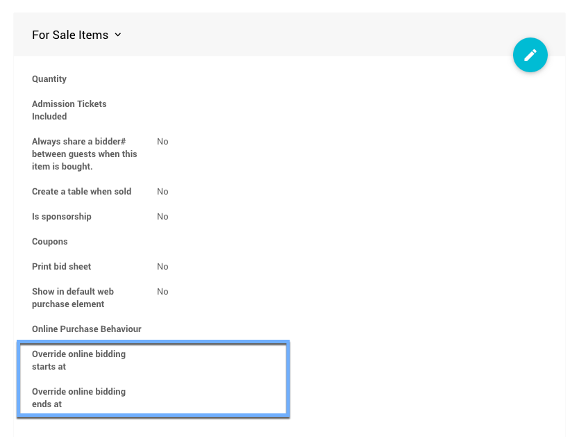Select the Is sponsorship label

(62, 217)
